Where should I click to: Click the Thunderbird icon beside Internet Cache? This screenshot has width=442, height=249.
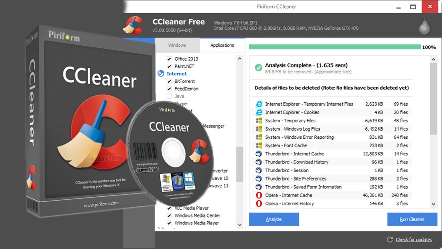tap(259, 154)
